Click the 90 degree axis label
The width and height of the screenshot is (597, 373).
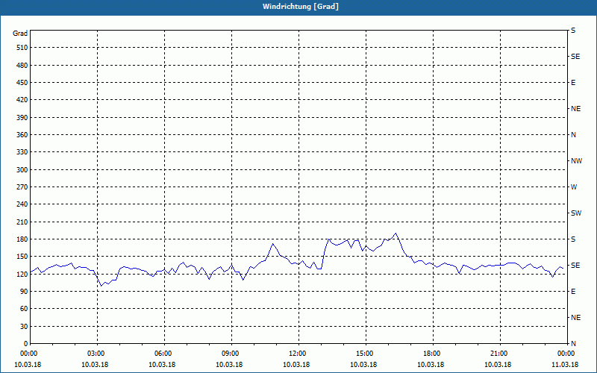coord(24,292)
